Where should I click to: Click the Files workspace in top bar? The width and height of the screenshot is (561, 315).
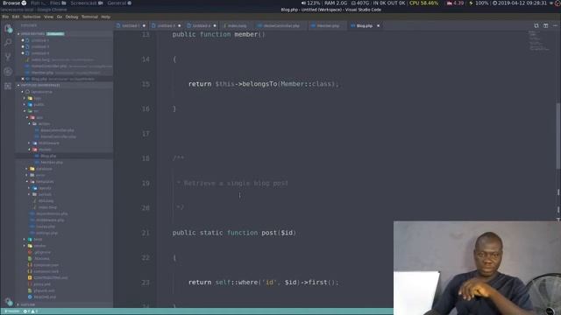(58, 3)
